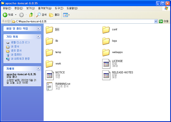
Task: Click the "NOTICE" file name label
Action: click(x=60, y=72)
